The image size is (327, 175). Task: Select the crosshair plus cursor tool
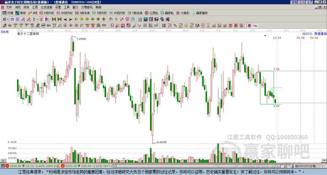pos(116,19)
